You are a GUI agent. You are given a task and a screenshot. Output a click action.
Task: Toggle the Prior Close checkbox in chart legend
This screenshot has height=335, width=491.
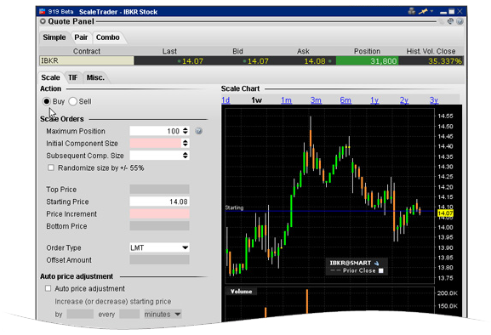pyautogui.click(x=380, y=270)
